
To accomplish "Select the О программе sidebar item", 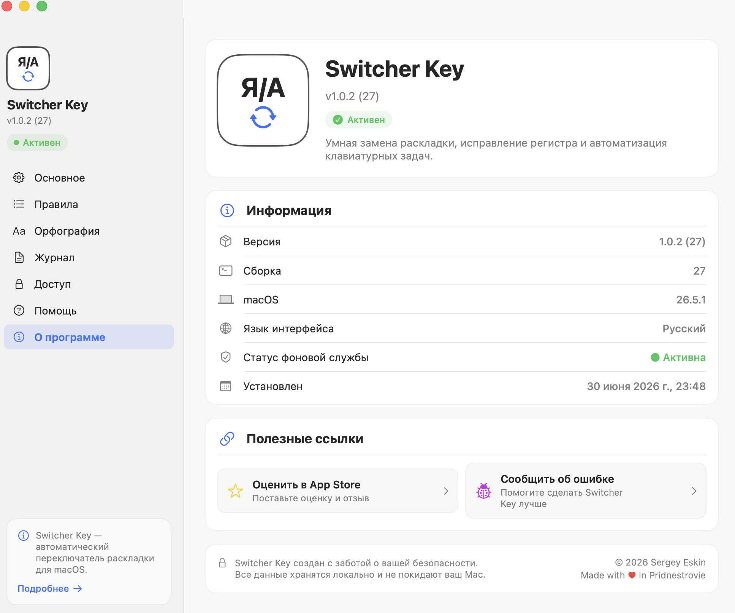I will tap(89, 337).
